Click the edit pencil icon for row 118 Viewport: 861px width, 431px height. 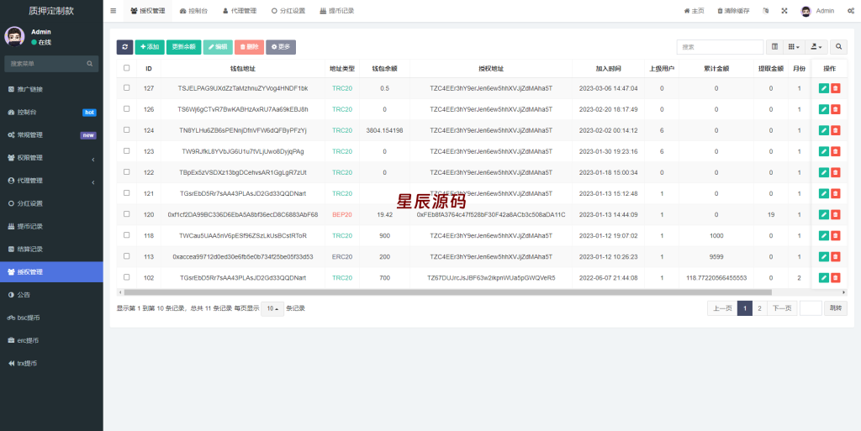click(824, 236)
